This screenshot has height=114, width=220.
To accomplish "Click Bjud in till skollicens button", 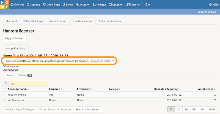I will point(88,110).
